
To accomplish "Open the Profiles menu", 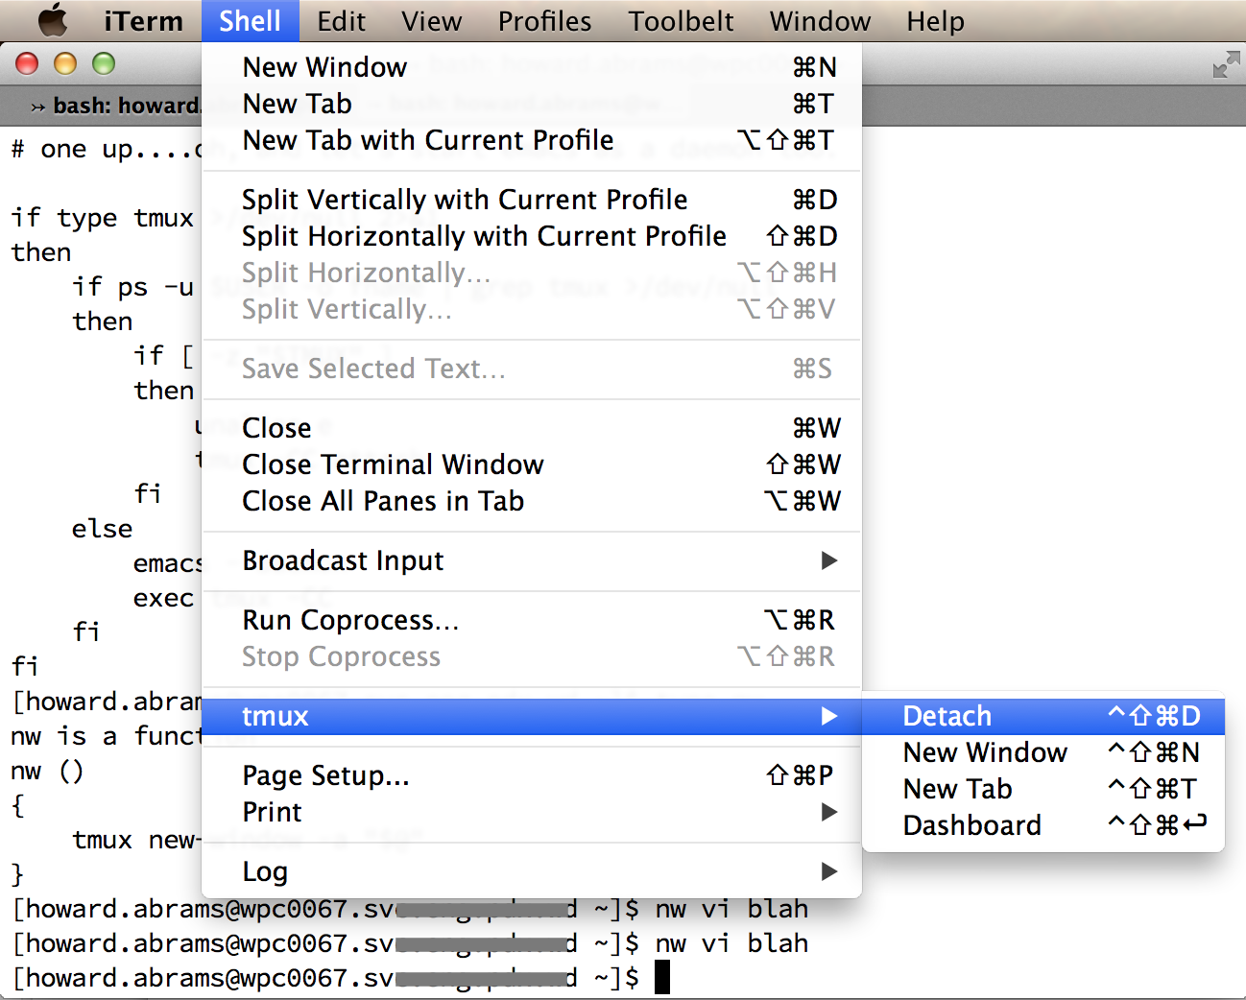I will click(544, 20).
